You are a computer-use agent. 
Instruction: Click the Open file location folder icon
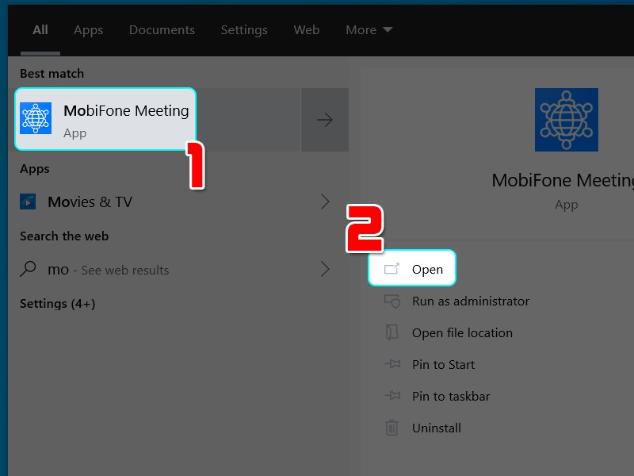coord(391,332)
